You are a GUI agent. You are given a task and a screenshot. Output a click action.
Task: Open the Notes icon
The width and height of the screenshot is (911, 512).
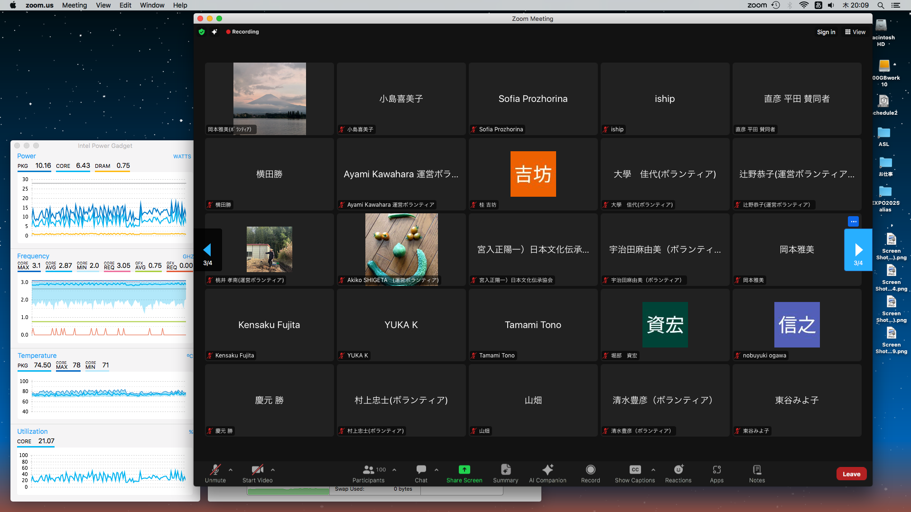click(x=757, y=470)
